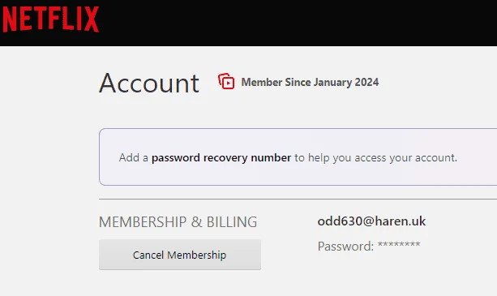Click the MEMBERSHIP & BILLING section heading
497x296 pixels.
(x=178, y=222)
